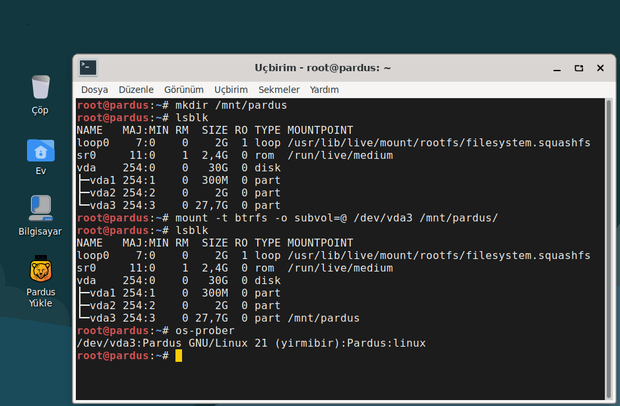Click the mount -t btrfs command line

click(x=288, y=218)
